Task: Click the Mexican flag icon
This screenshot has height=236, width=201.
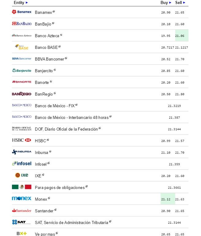Action: point(21,187)
